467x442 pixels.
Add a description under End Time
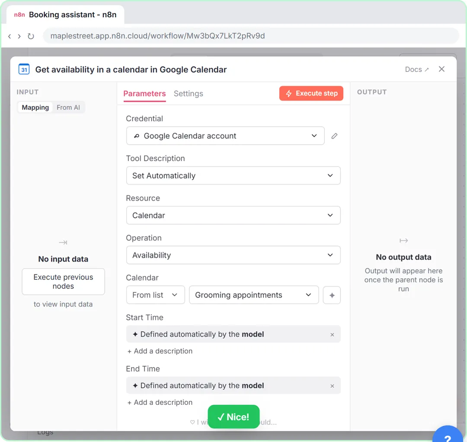coord(160,402)
